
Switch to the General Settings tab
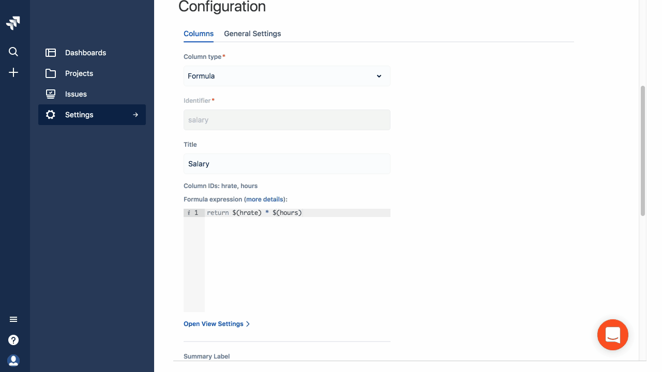point(252,34)
